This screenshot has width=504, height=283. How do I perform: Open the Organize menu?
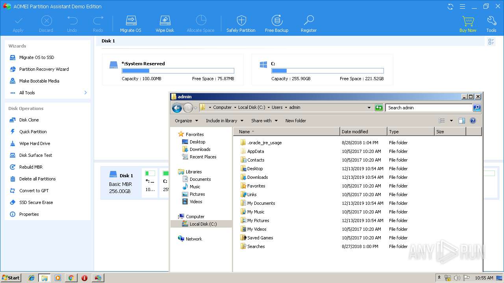pyautogui.click(x=186, y=121)
